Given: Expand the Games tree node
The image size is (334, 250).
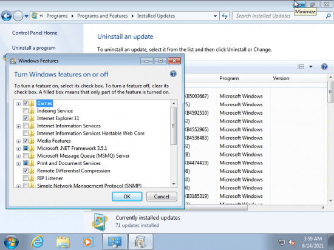Looking at the screenshot, I should point(19,104).
